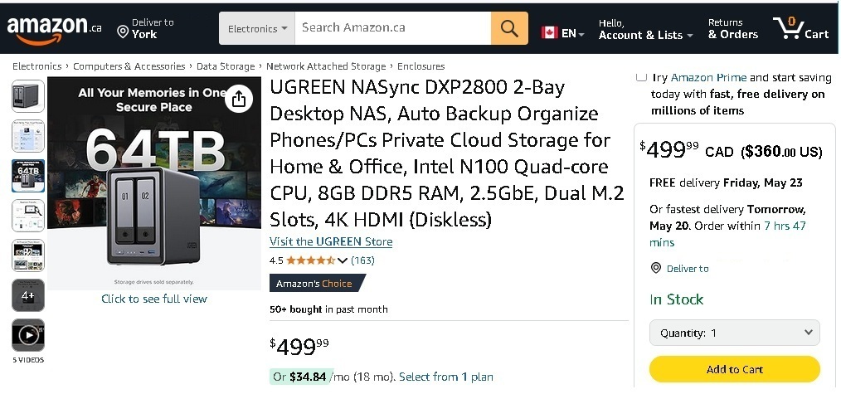Select the 64TB product thumbnail

tap(28, 175)
